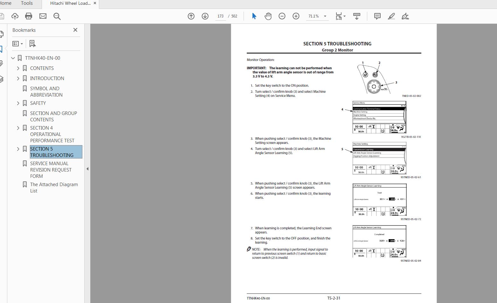This screenshot has width=497, height=303.
Task: Open the zoom percentage dropdown
Action: coord(325,16)
